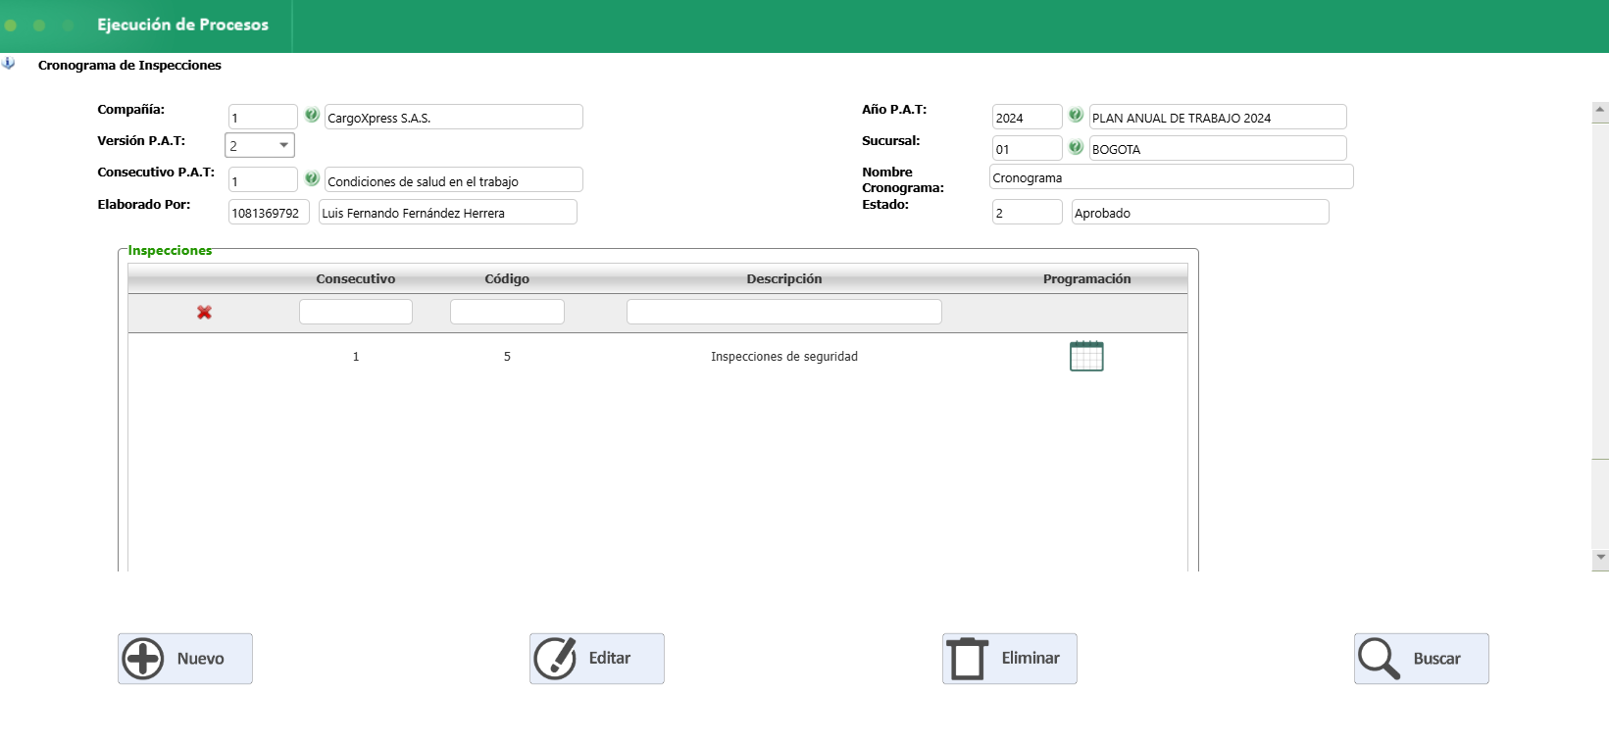Sort by the Descripción column header
The width and height of the screenshot is (1609, 744).
click(x=784, y=279)
